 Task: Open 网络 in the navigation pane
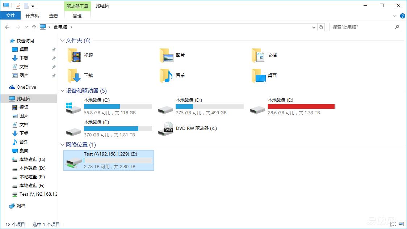point(17,205)
